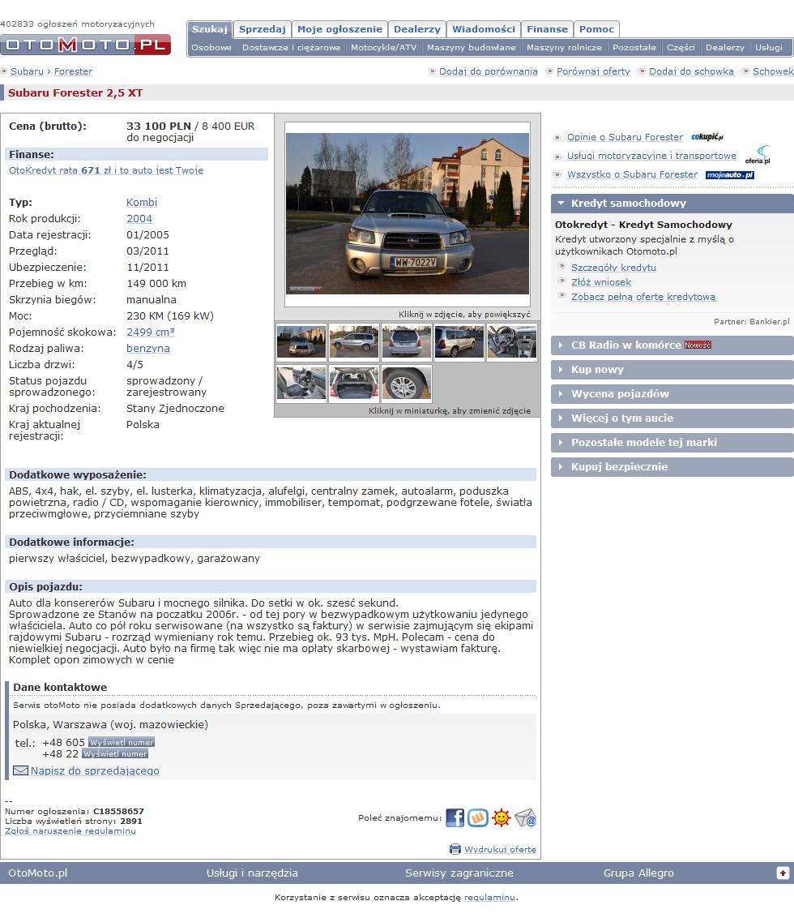Click Dodaj do schowka link
The width and height of the screenshot is (794, 918).
691,71
